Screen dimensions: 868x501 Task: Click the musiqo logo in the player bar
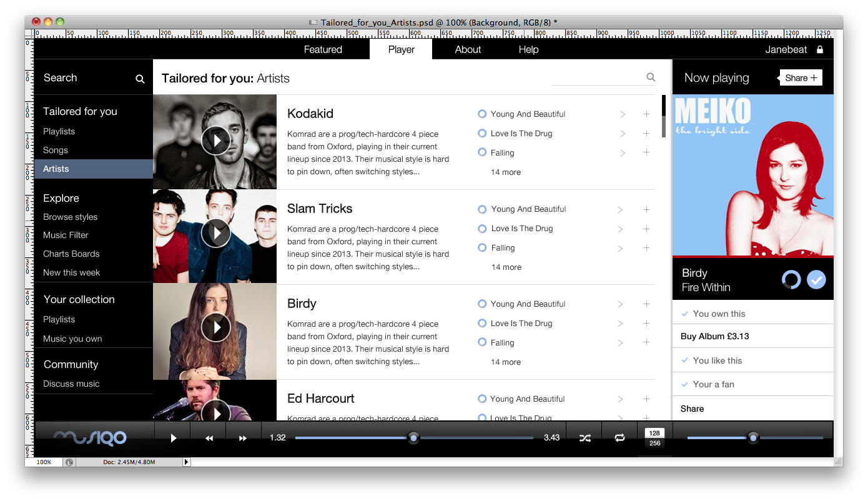pyautogui.click(x=91, y=437)
